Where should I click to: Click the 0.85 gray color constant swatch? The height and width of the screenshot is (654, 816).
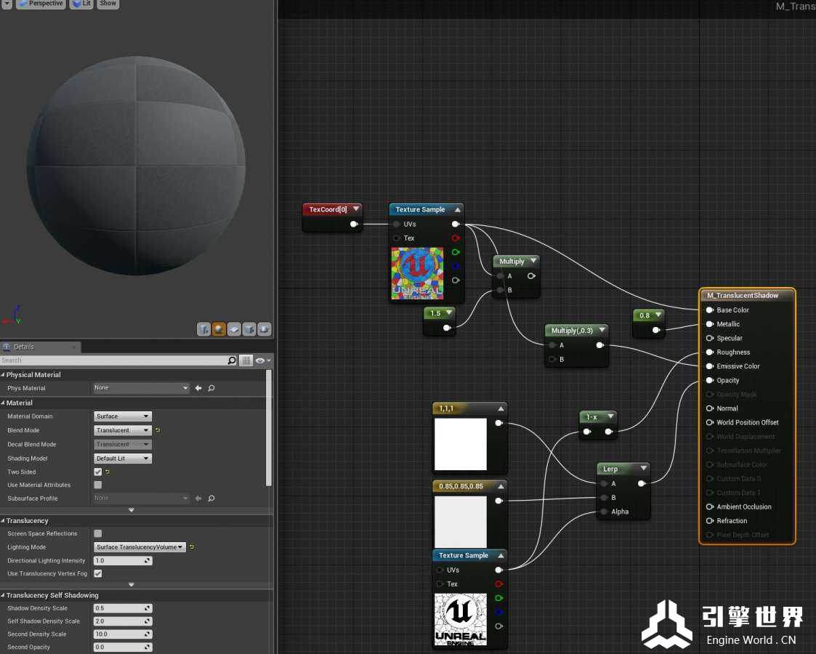(x=460, y=521)
